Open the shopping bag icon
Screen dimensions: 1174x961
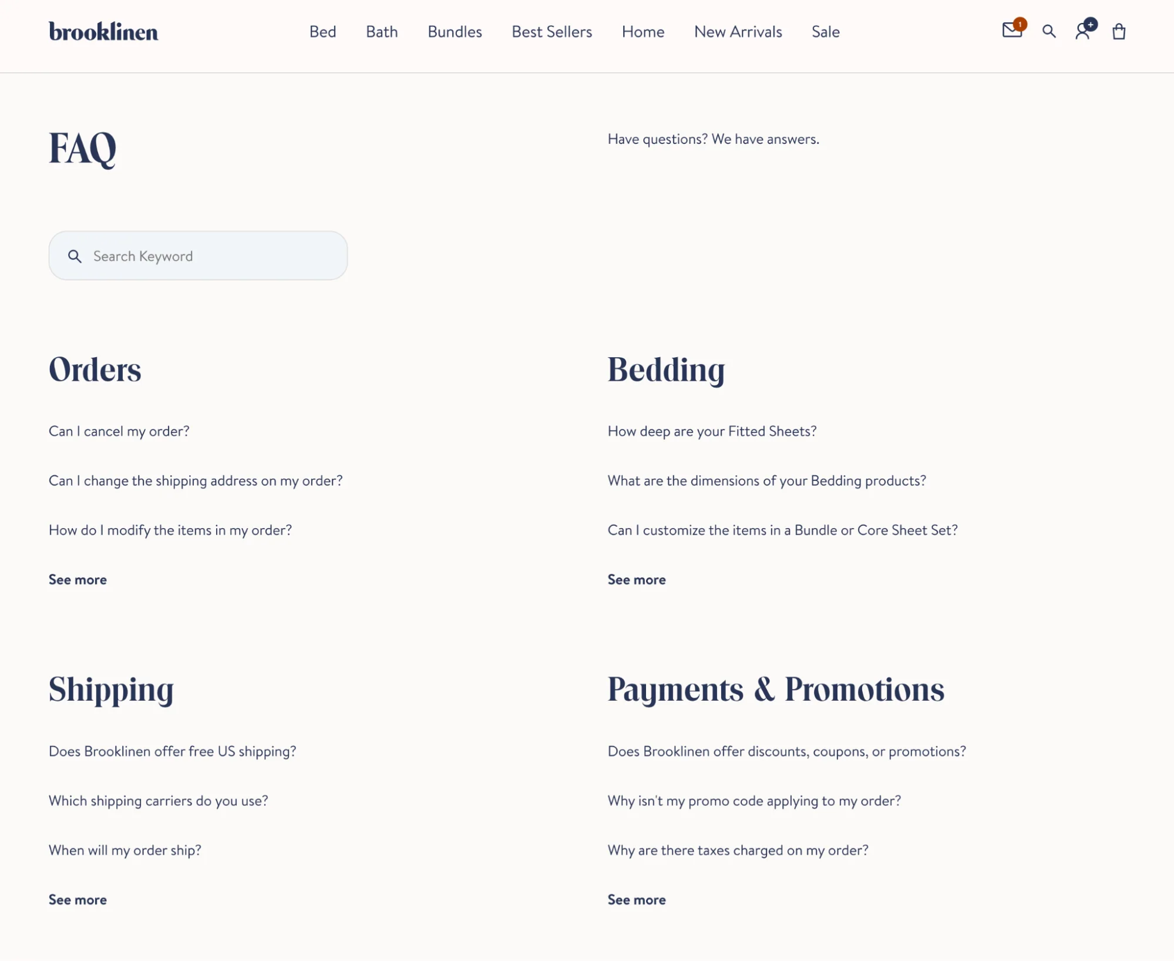(x=1119, y=32)
